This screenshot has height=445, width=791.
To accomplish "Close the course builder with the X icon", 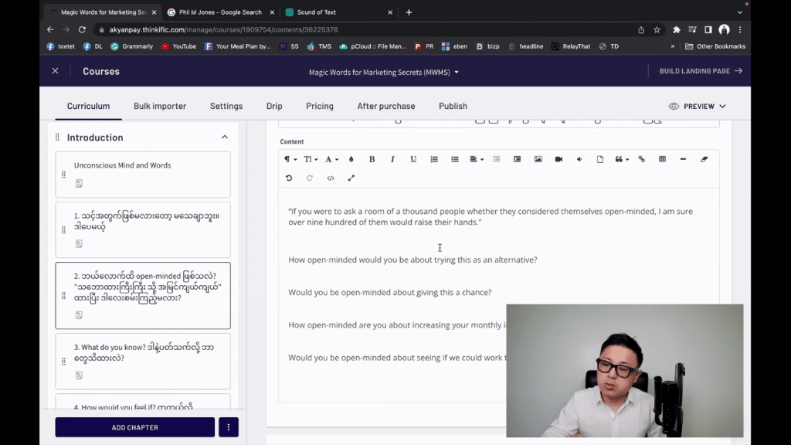I will [56, 71].
